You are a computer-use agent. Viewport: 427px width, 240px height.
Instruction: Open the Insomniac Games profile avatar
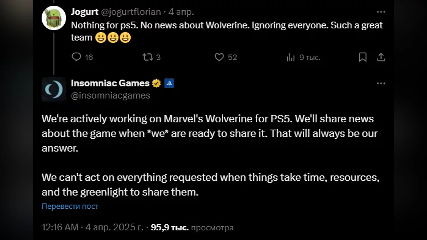click(x=54, y=89)
